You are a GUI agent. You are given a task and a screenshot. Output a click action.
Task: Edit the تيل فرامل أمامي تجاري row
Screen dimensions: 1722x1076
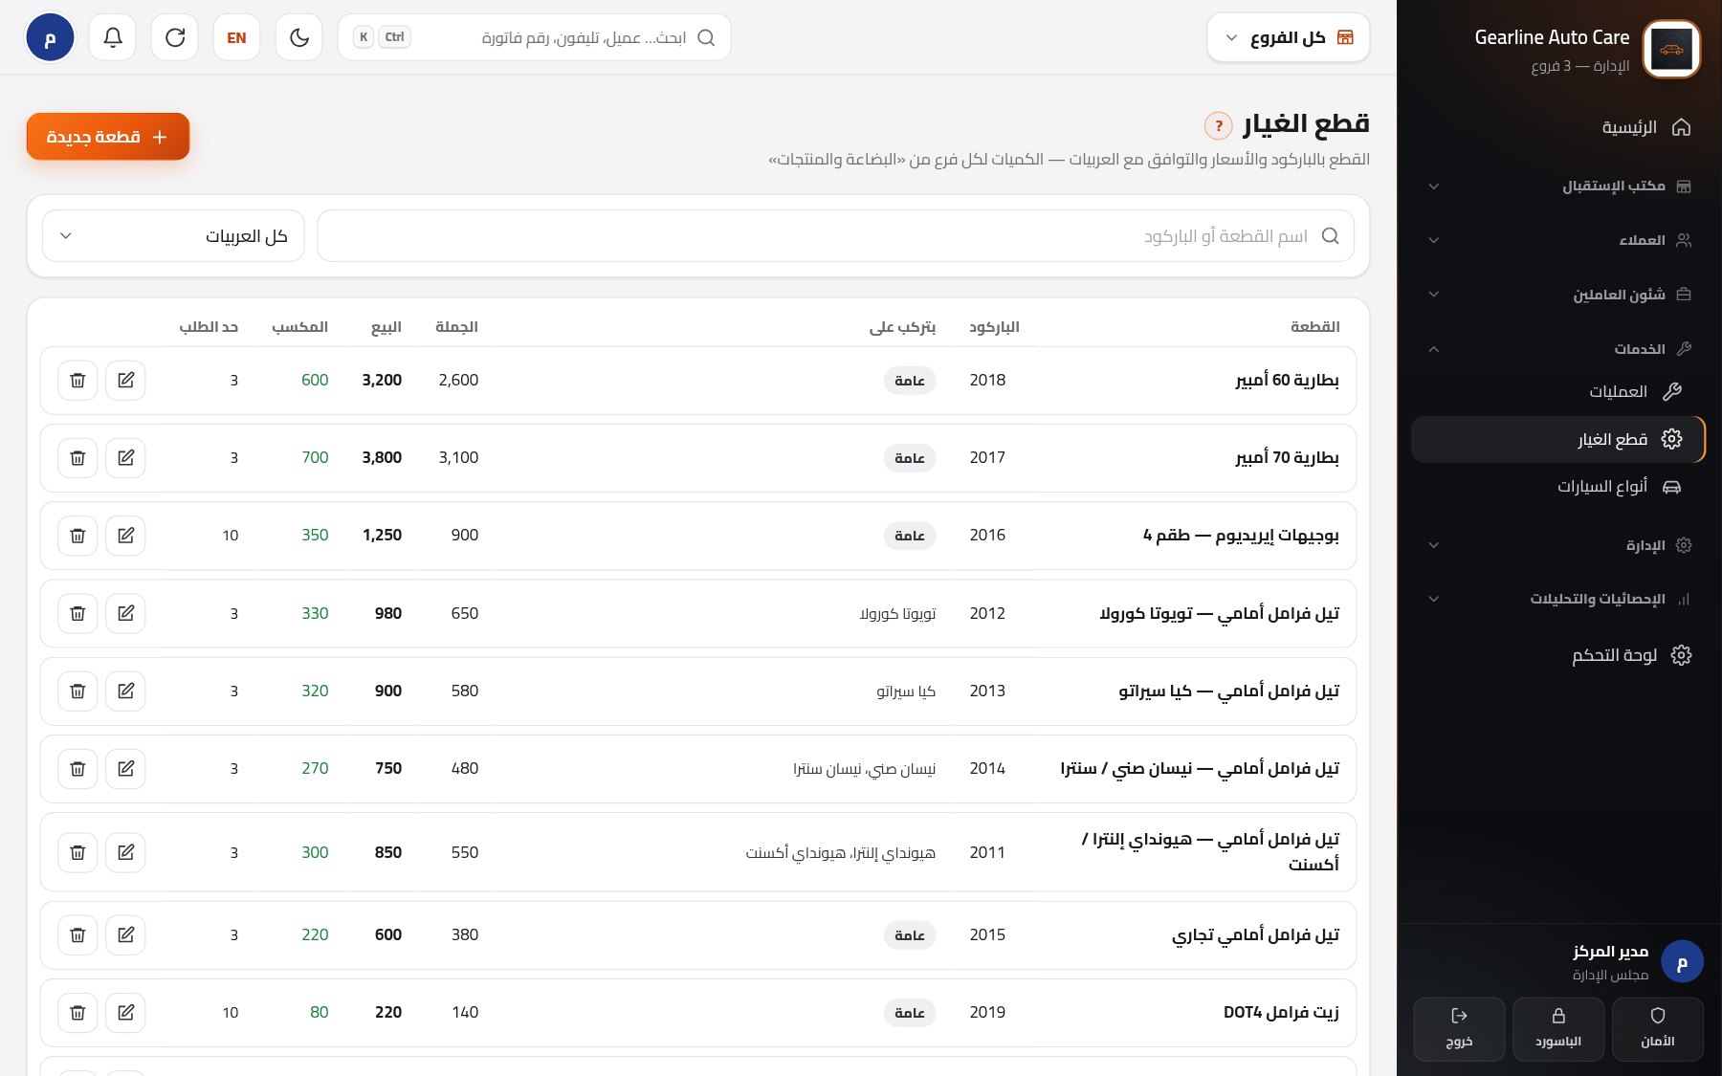point(126,934)
